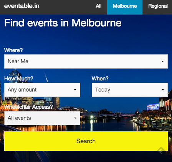Click the Where? label
This screenshot has height=162, width=172.
click(x=13, y=50)
